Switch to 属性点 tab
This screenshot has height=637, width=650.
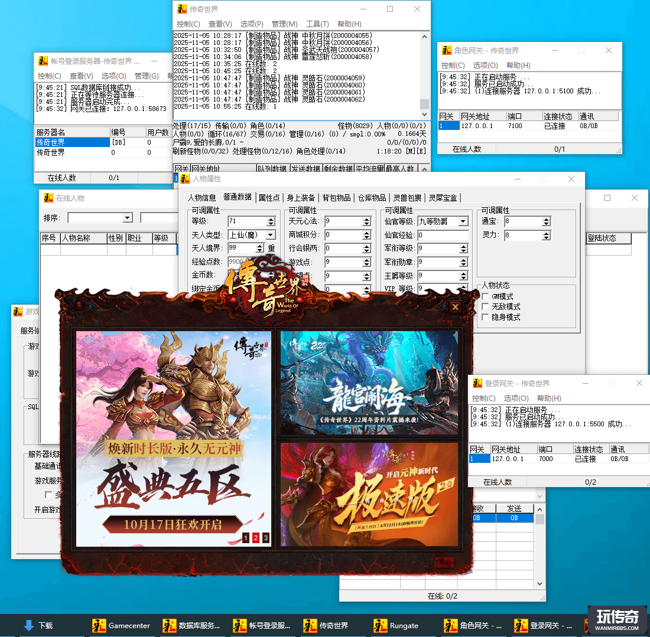pyautogui.click(x=269, y=198)
